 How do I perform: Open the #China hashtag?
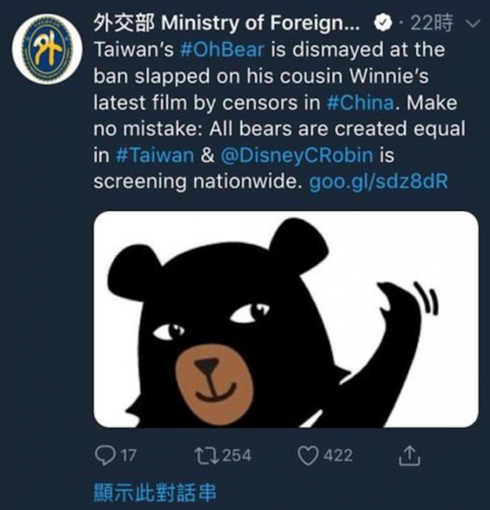point(360,103)
